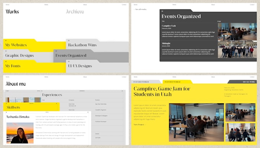260x148 pixels.
Task: Click Home in Works page navigation
Action: pos(8,5)
